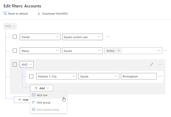Open more options for the nested AND group

coord(160,64)
